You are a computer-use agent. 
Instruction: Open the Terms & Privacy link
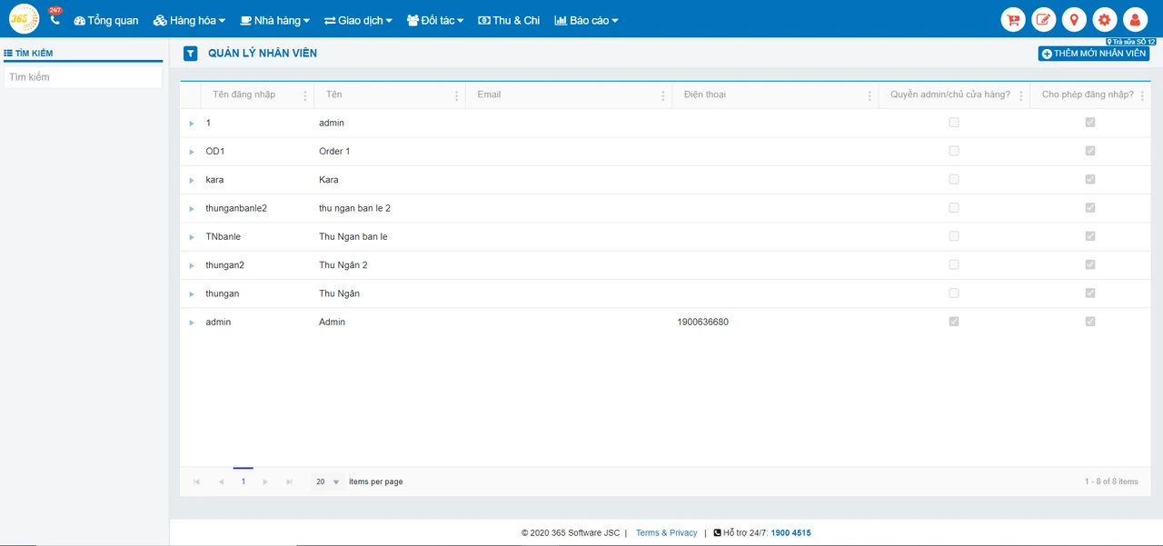click(x=666, y=533)
